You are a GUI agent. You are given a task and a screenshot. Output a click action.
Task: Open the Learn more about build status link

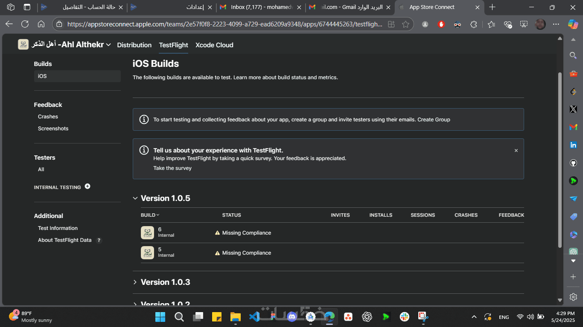pos(286,77)
